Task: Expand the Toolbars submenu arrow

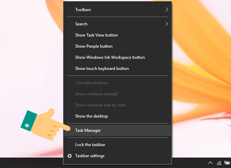Action: [x=167, y=10]
